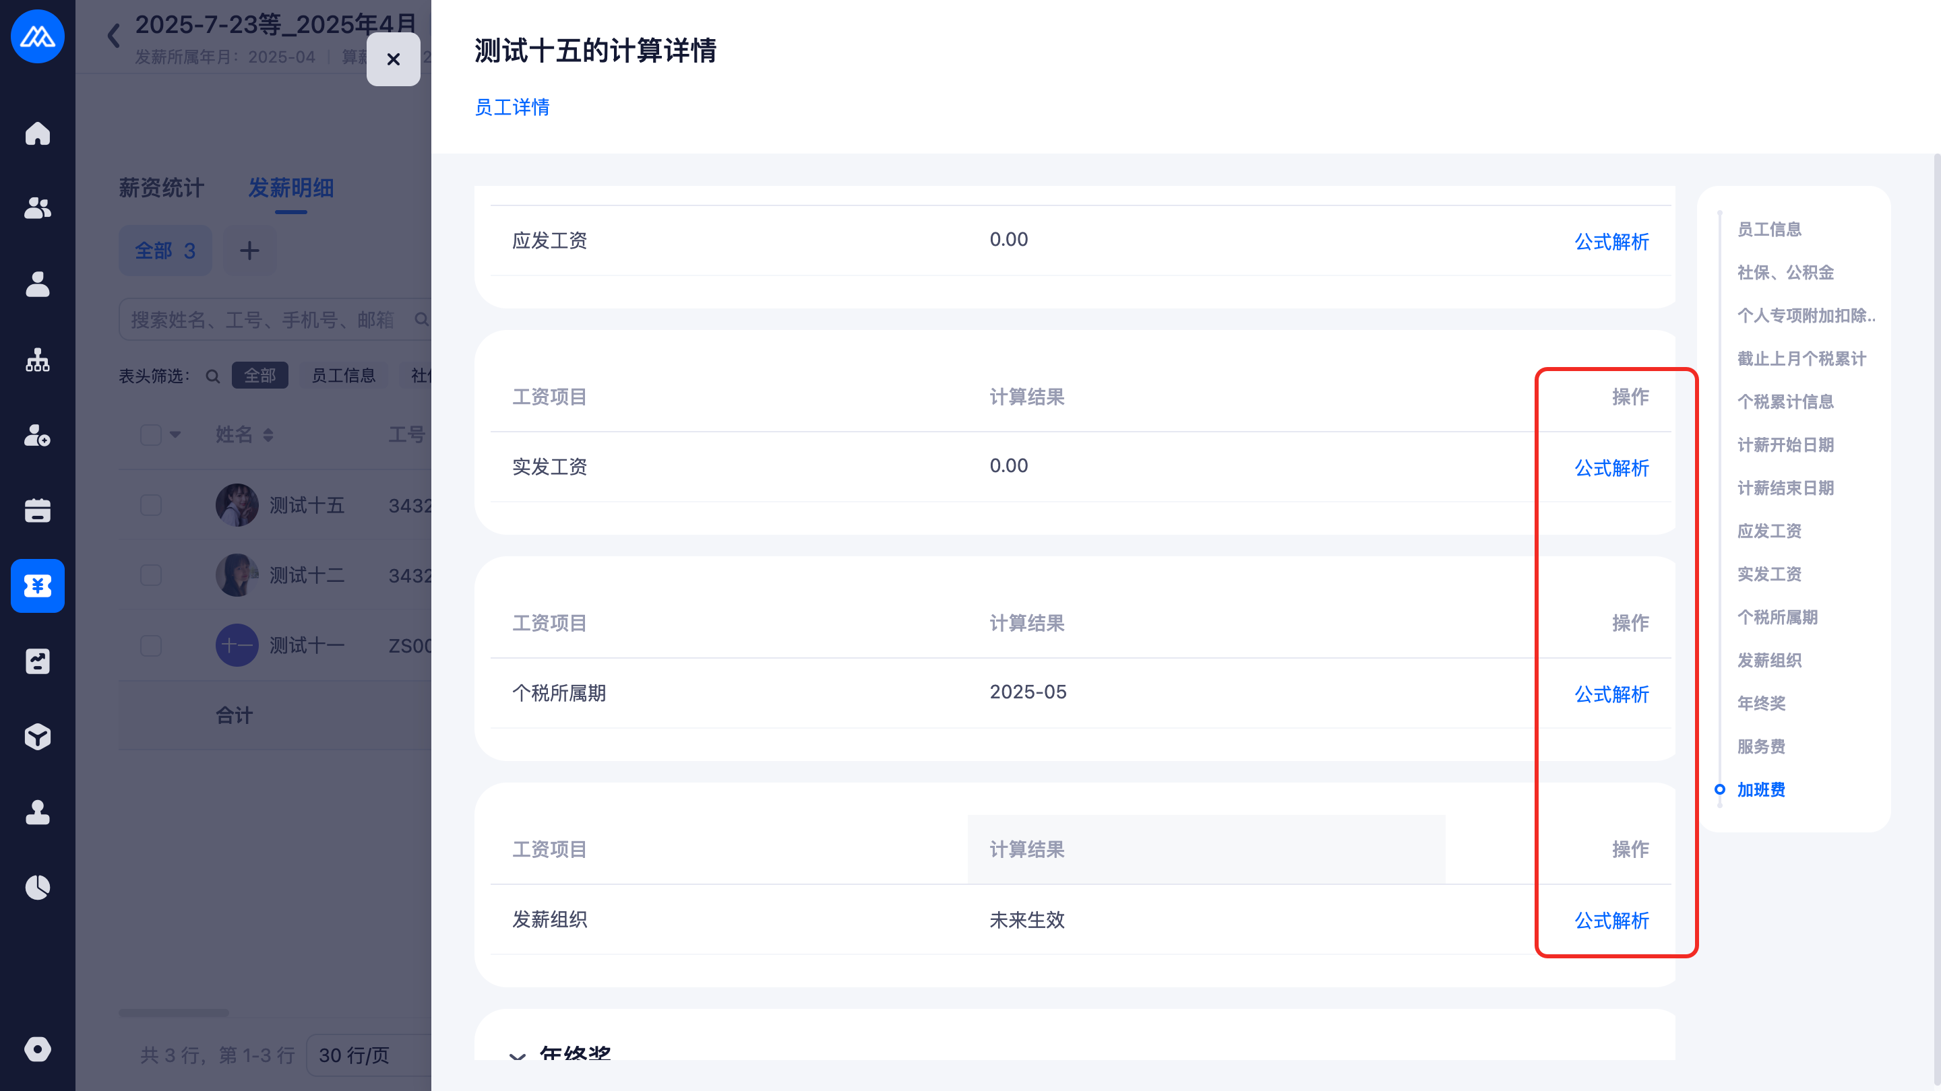Select the 全部 3 view tab
Image resolution: width=1941 pixels, height=1091 pixels.
(165, 250)
